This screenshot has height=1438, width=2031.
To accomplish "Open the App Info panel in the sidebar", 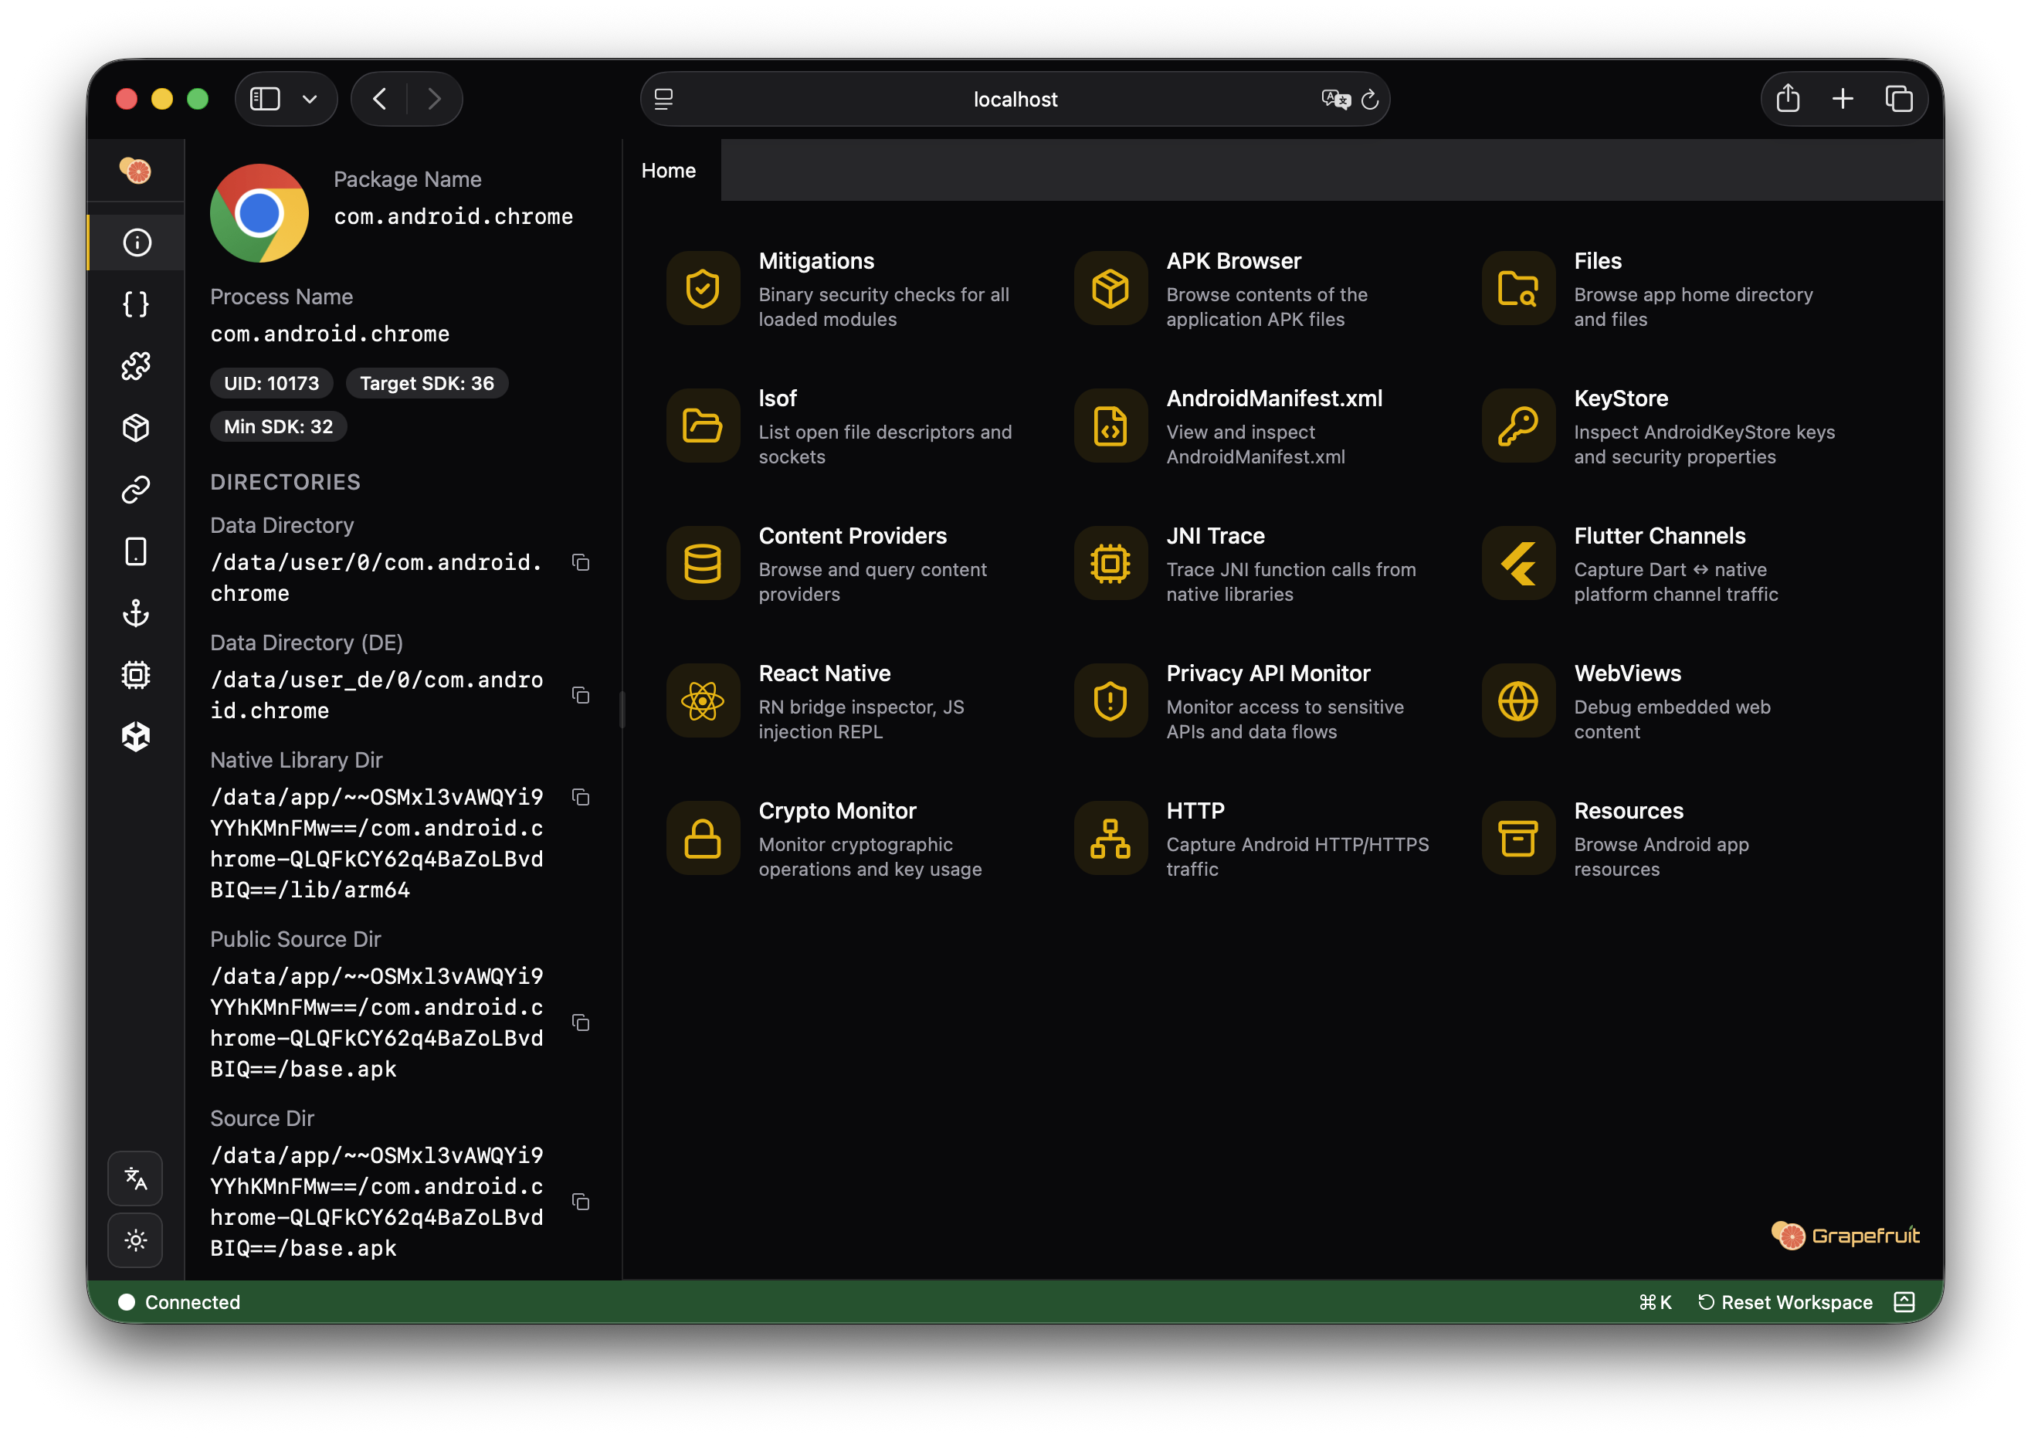I will pos(134,241).
